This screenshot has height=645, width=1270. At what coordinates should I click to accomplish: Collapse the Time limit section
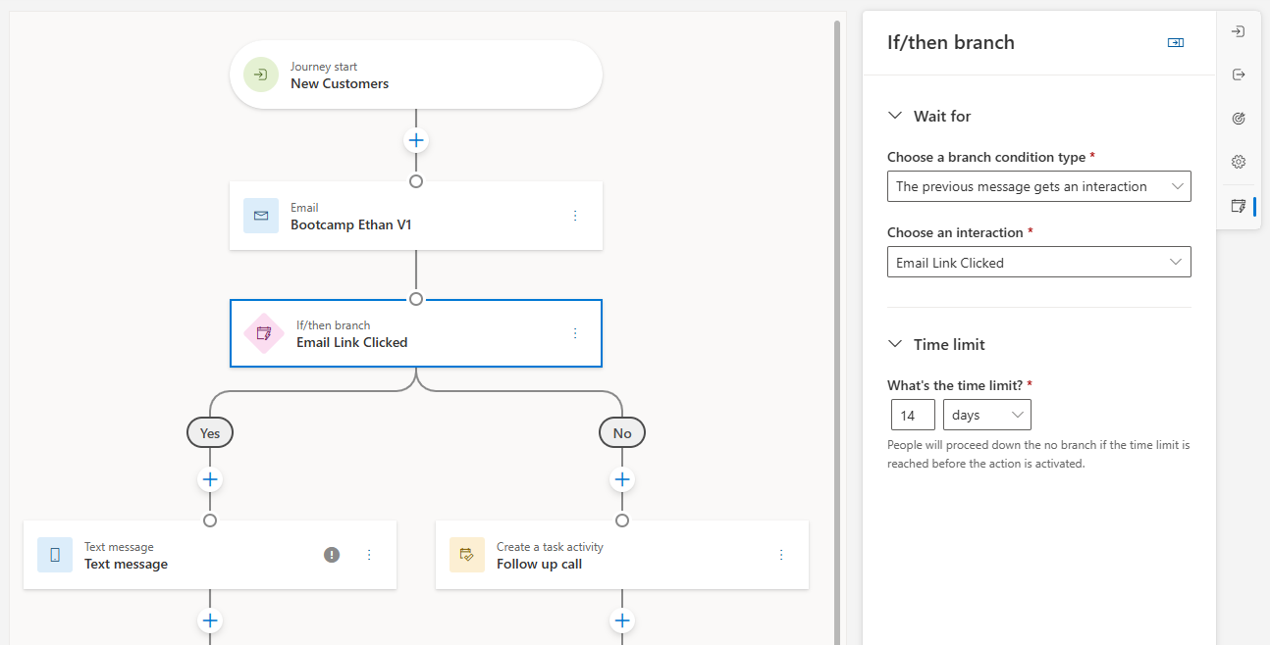(x=894, y=344)
